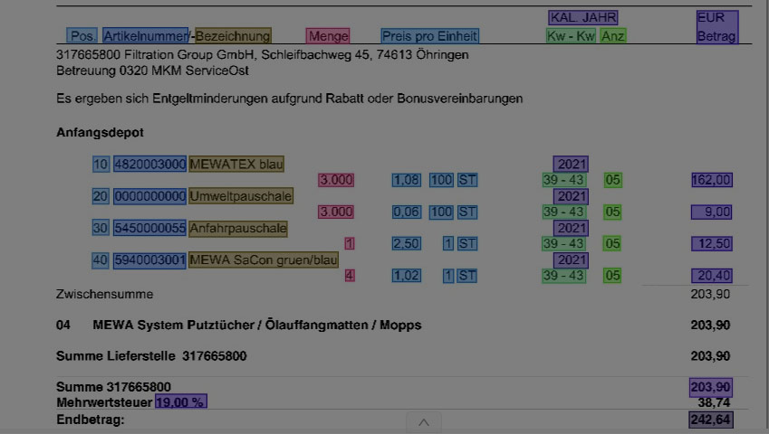Select the 'Umweltpauschale' description
Image resolution: width=769 pixels, height=434 pixels.
point(241,196)
